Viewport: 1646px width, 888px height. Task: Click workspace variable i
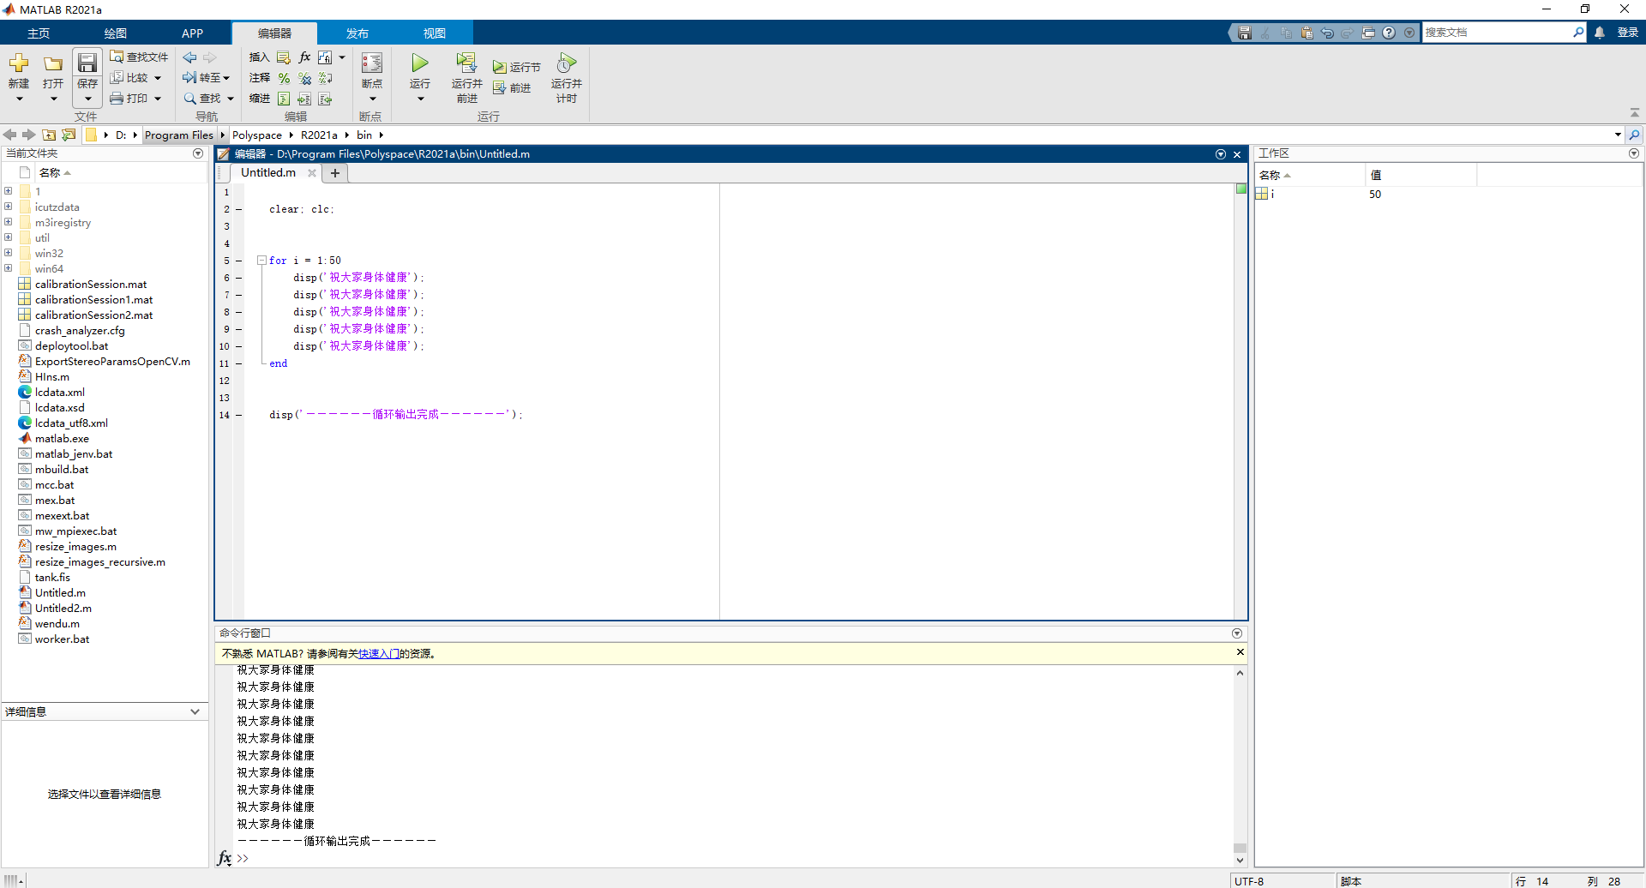tap(1272, 194)
